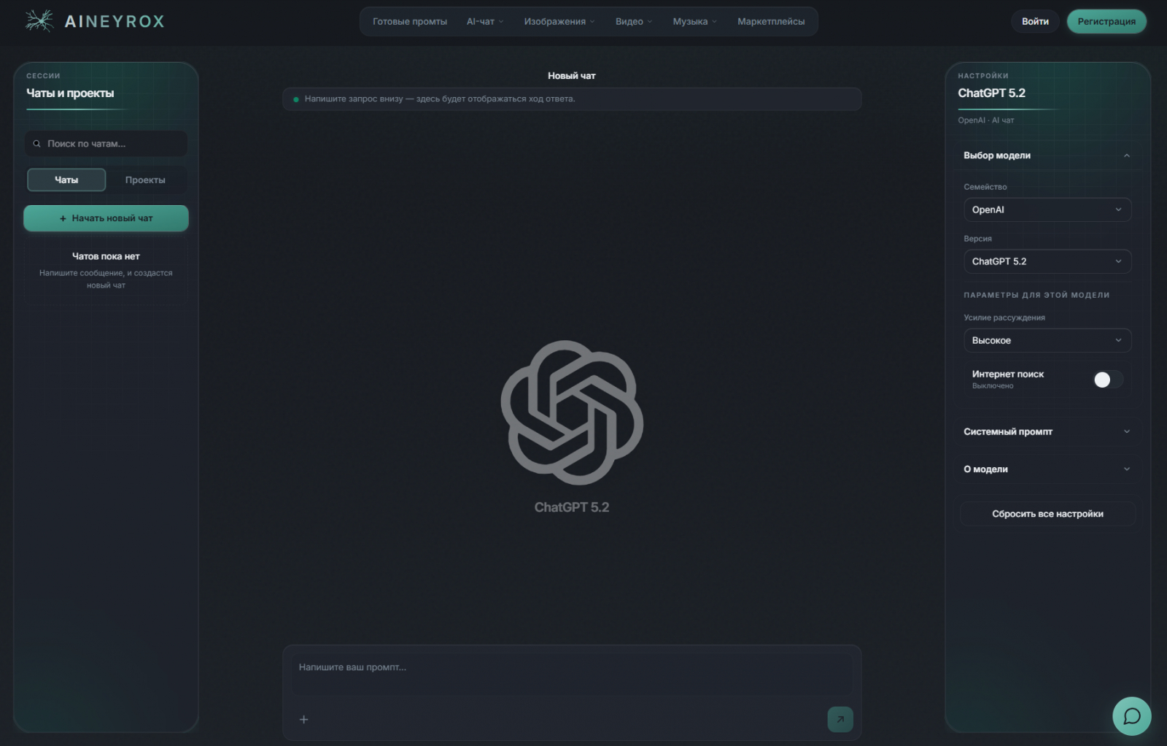Click Сбросить все настройки

[1047, 514]
